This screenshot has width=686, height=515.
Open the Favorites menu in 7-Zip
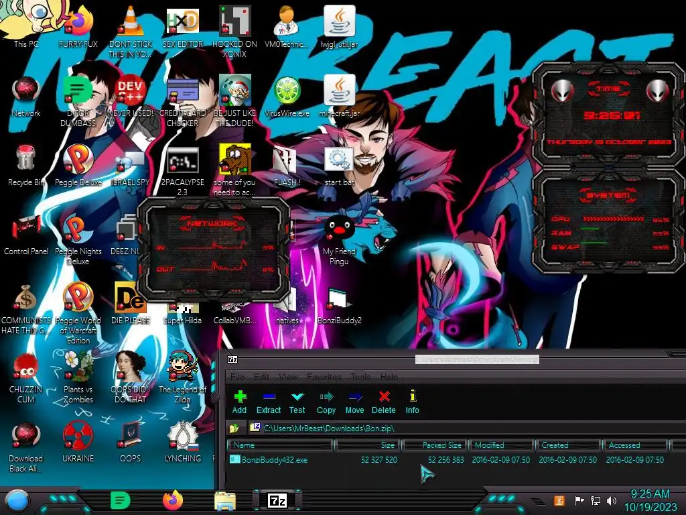[x=324, y=377]
